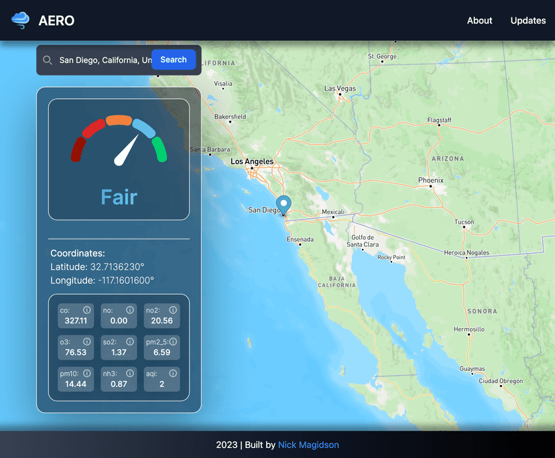Open the About page

[x=479, y=21]
